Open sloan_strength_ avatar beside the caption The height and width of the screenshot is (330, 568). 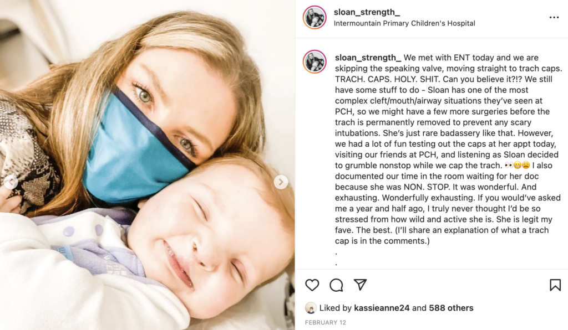tap(315, 62)
